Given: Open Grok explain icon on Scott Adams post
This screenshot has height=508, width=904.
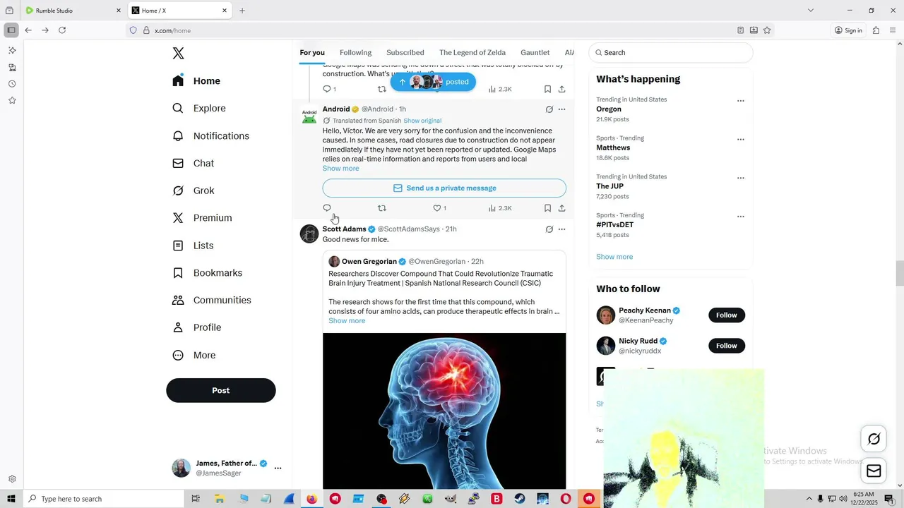Looking at the screenshot, I should (549, 229).
